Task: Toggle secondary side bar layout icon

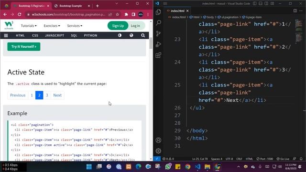Action: coord(266,3)
